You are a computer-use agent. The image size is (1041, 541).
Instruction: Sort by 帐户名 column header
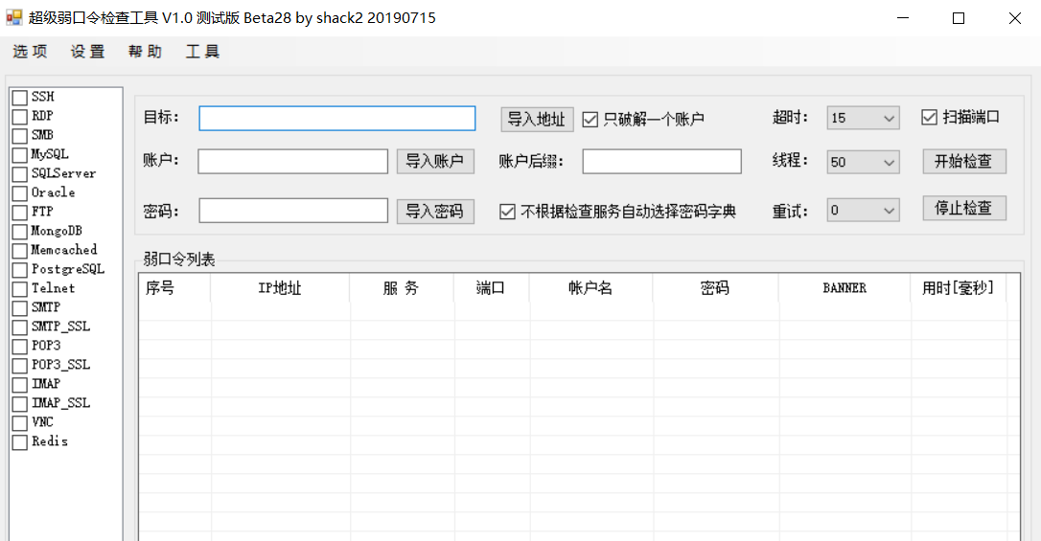[x=590, y=288]
